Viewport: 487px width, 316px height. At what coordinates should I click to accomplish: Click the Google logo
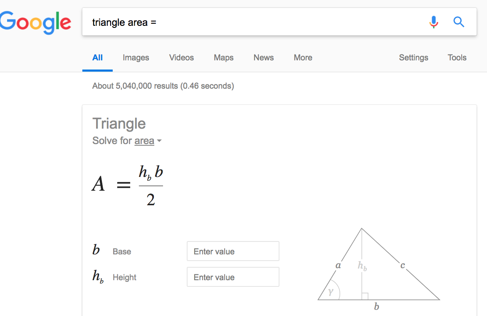(35, 22)
